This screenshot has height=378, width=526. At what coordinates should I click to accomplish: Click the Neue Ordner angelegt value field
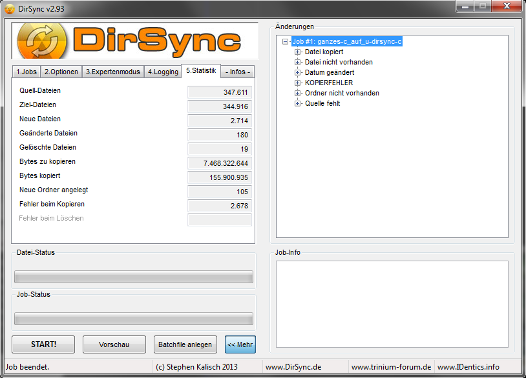pos(220,192)
